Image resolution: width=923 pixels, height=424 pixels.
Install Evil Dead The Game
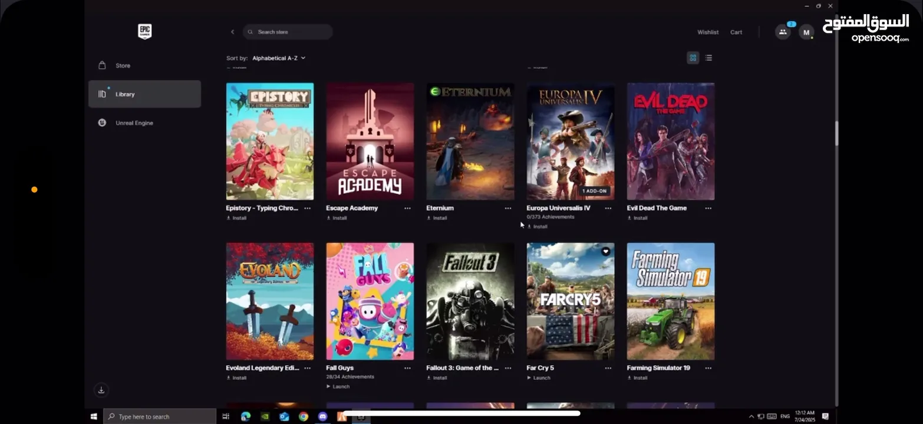[x=637, y=218]
